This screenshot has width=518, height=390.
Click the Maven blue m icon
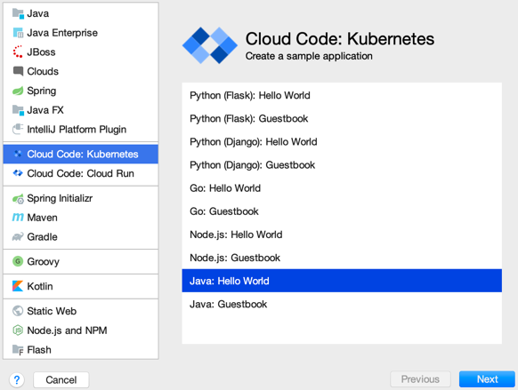[18, 218]
